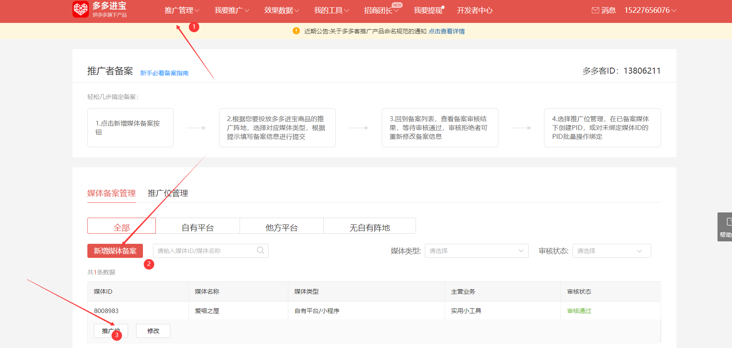Click the 共1条数据 count text

(101, 272)
